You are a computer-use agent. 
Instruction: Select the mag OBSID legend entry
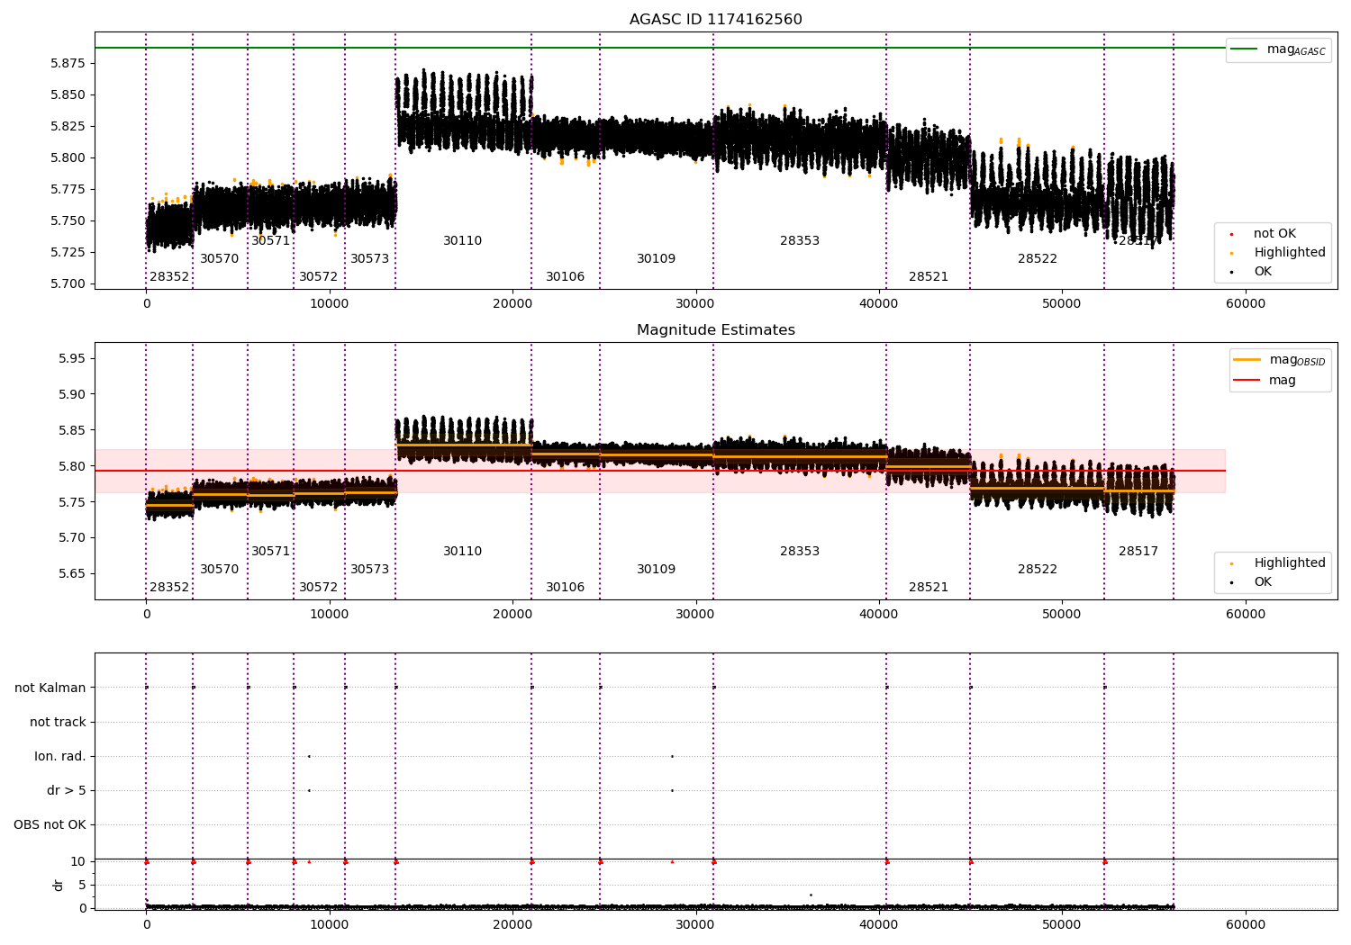coord(1279,360)
